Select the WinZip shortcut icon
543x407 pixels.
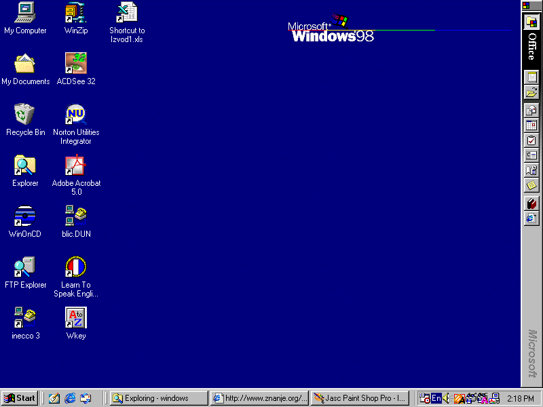point(76,13)
